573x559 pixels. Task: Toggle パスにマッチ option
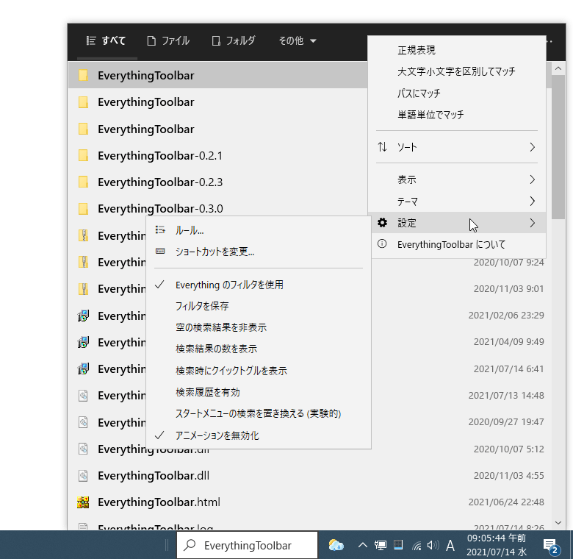click(x=457, y=93)
